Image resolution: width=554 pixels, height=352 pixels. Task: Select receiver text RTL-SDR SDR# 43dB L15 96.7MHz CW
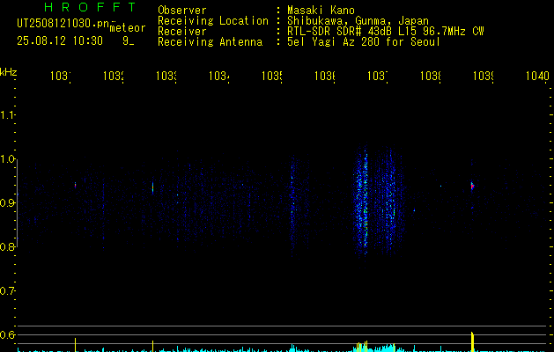[x=386, y=32]
